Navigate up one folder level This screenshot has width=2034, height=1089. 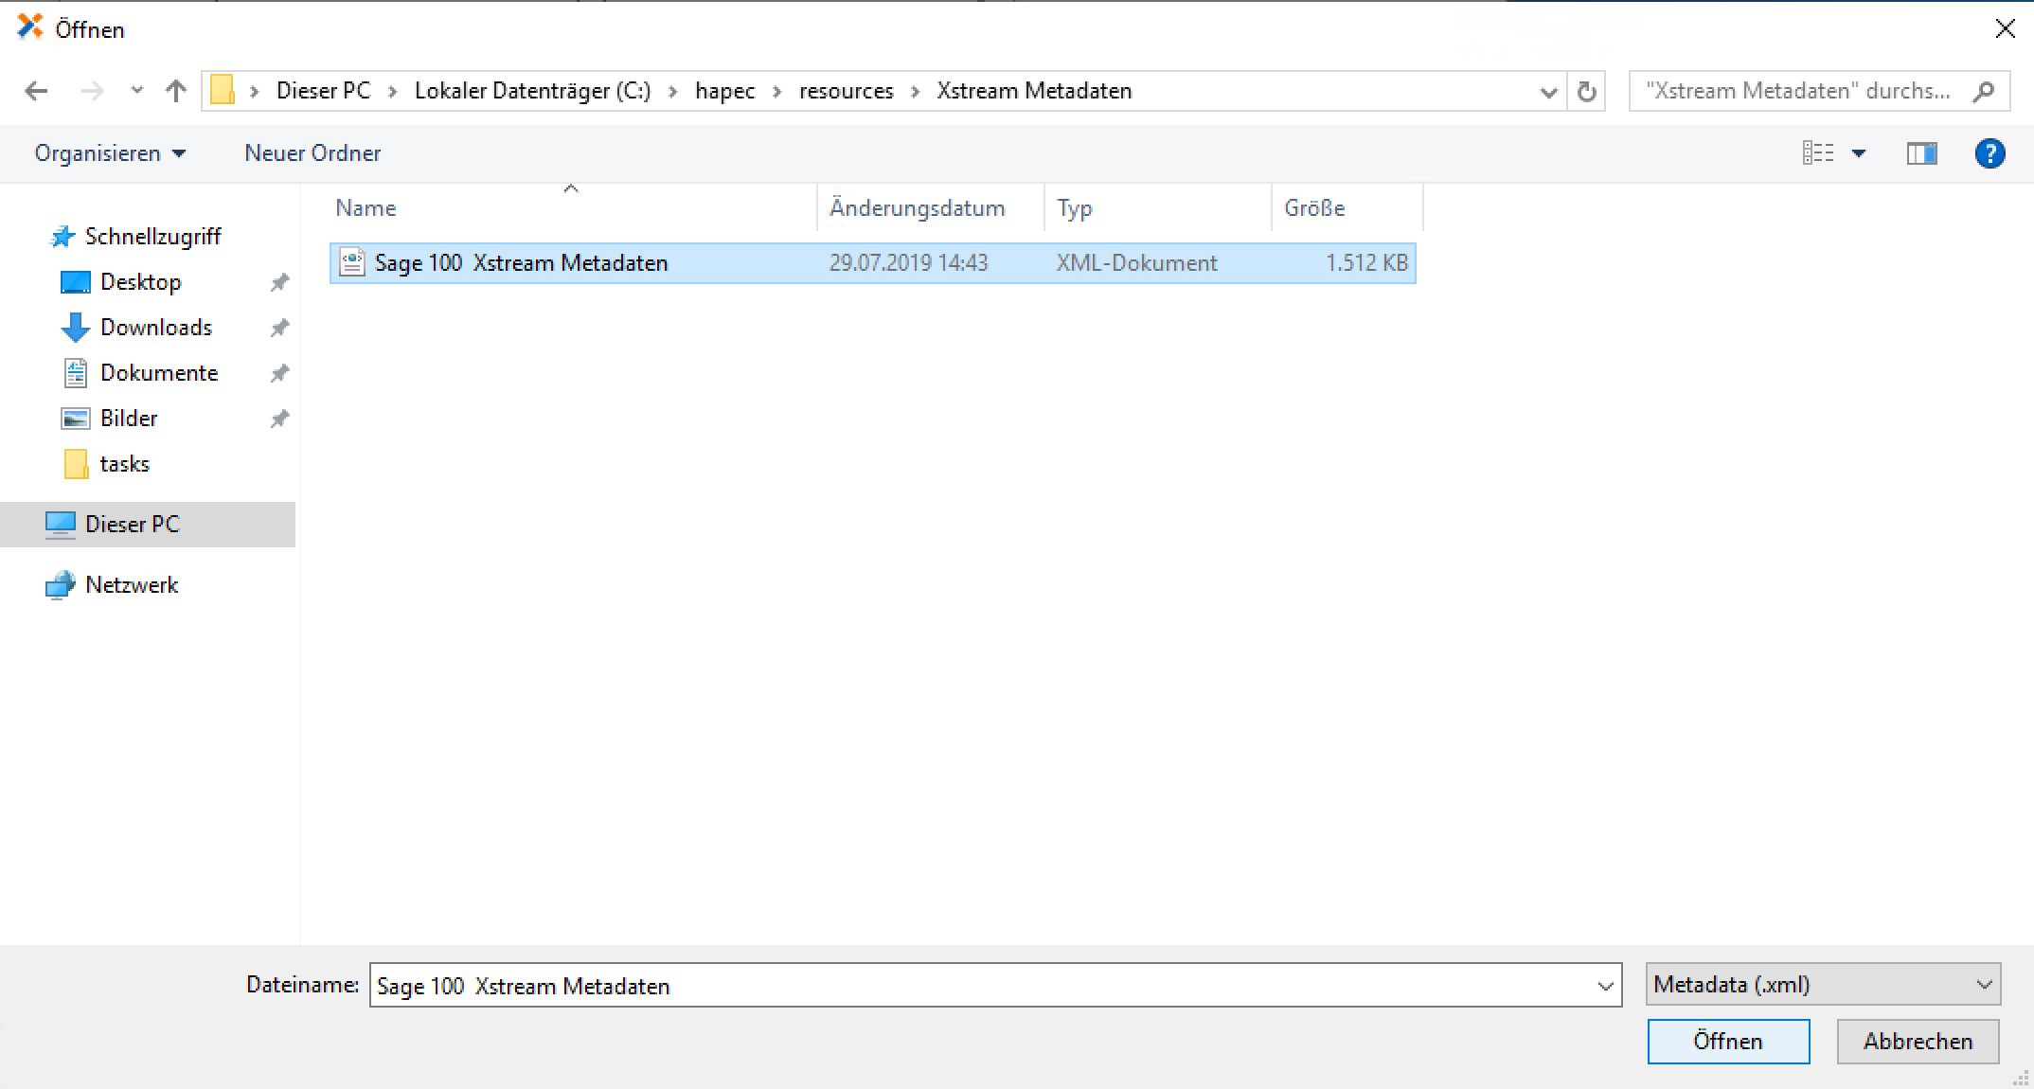pyautogui.click(x=175, y=91)
